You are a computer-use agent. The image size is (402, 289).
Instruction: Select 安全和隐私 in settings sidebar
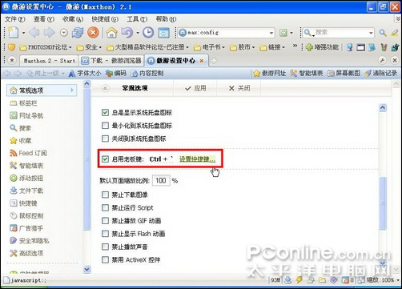pos(30,241)
